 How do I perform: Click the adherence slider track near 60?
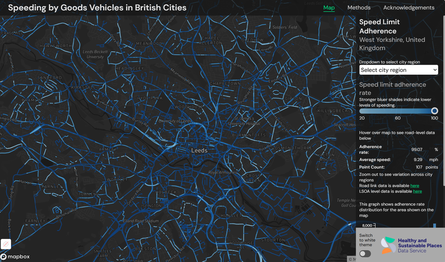pos(398,111)
